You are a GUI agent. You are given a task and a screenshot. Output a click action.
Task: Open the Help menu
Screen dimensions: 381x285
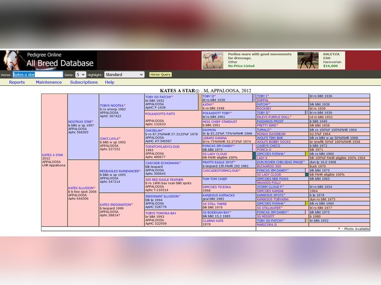coord(109,82)
